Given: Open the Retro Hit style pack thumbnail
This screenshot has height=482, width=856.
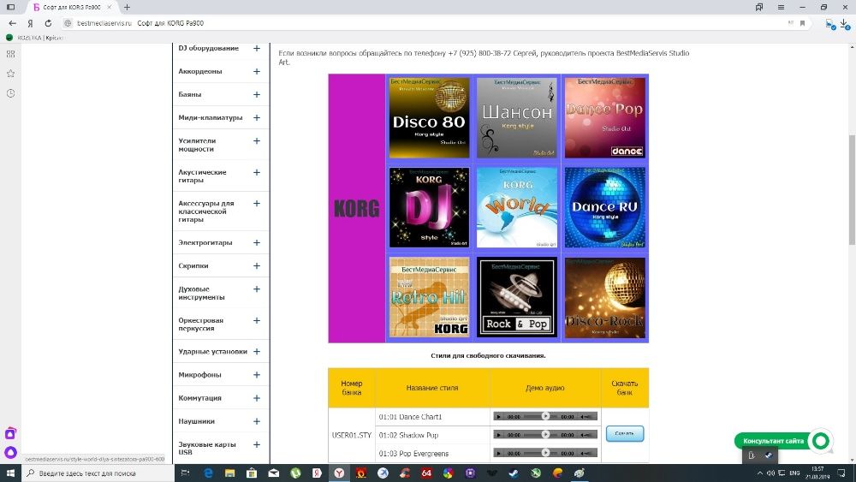Looking at the screenshot, I should pyautogui.click(x=429, y=297).
